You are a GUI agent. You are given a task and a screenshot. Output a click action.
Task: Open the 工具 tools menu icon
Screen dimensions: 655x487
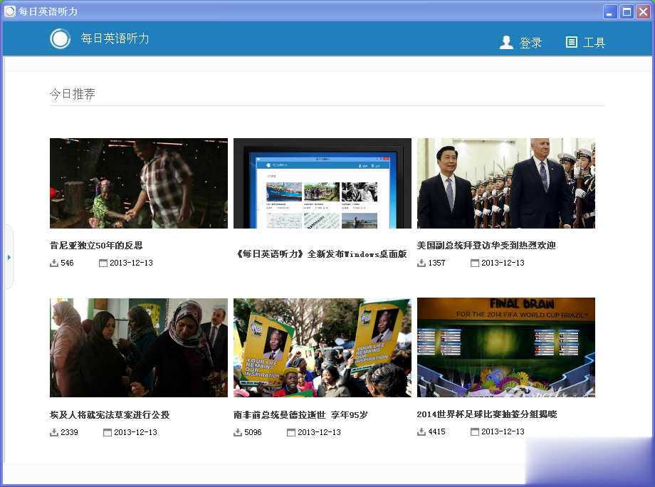[571, 42]
